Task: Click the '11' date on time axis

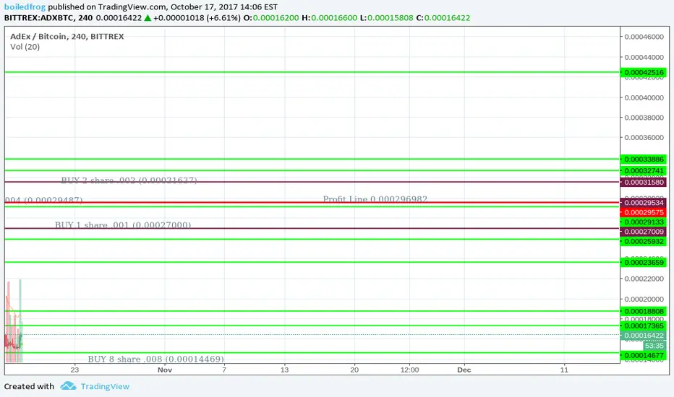Action: [x=564, y=370]
